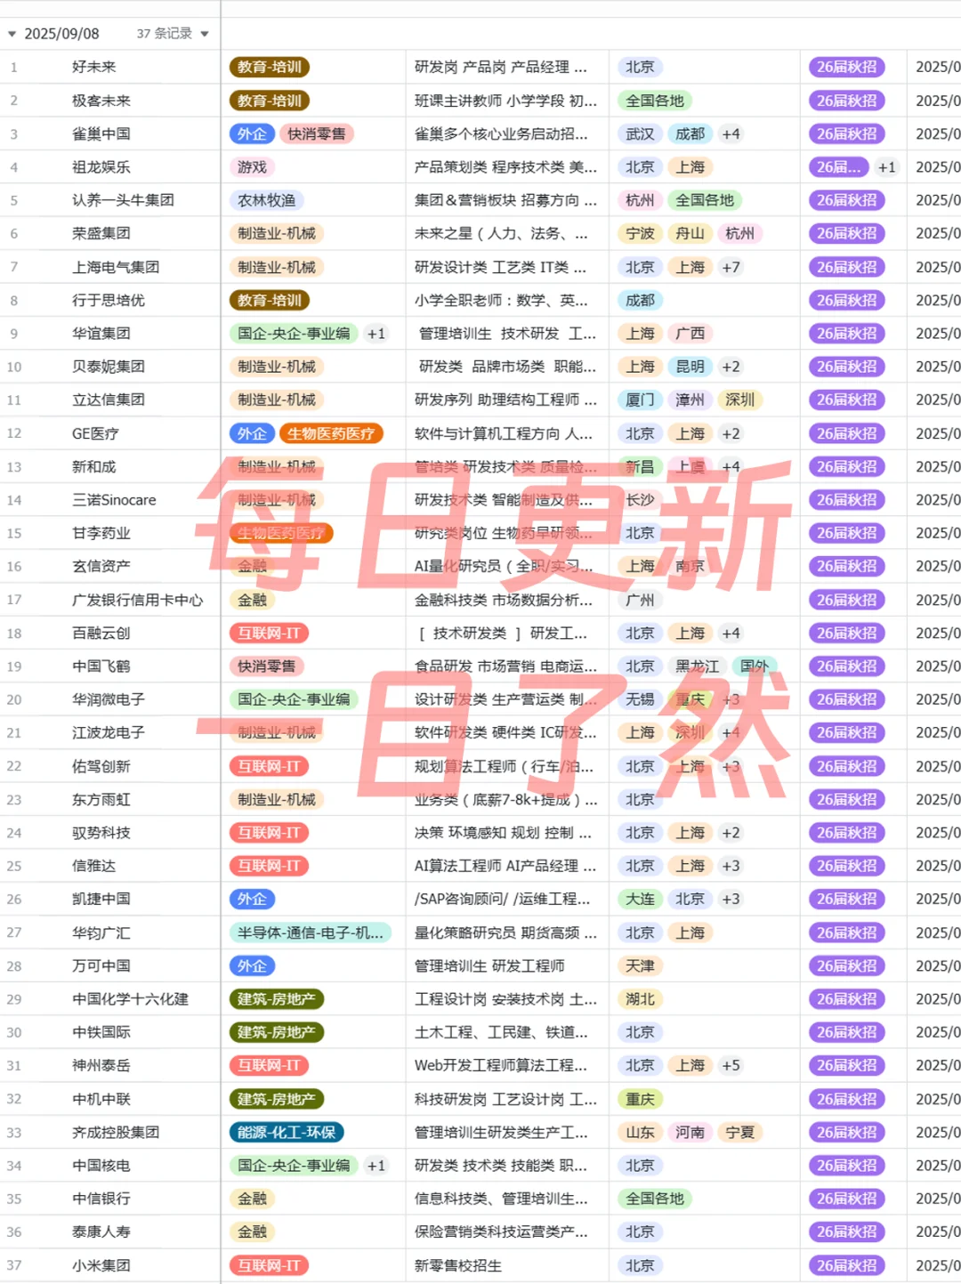This screenshot has width=961, height=1284.
Task: Click 深圳 tag in 立达信集团 row
Action: tap(739, 400)
